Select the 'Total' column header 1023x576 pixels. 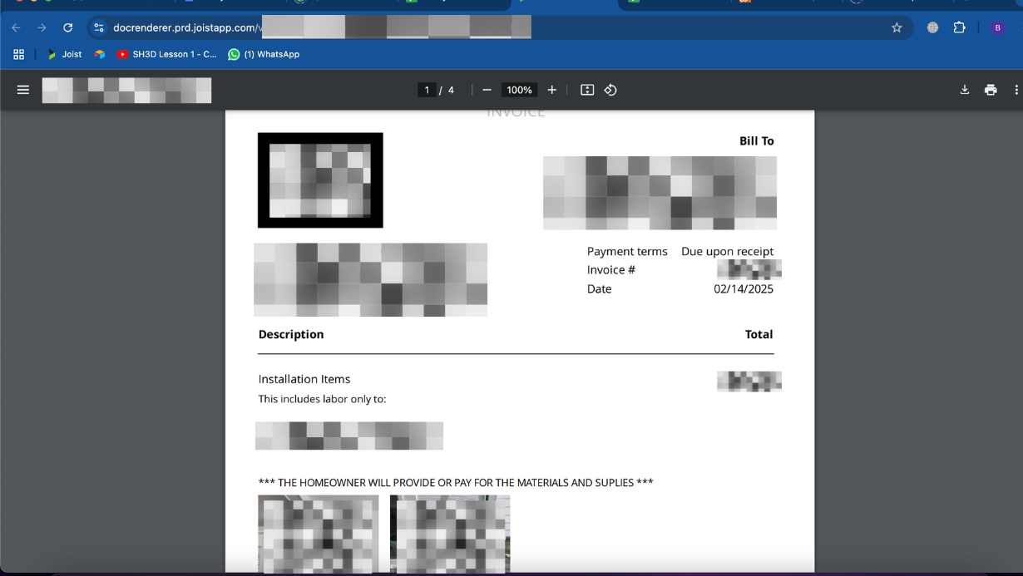[759, 334]
